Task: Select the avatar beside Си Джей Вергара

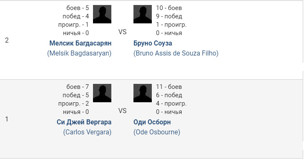Action: coord(102,93)
